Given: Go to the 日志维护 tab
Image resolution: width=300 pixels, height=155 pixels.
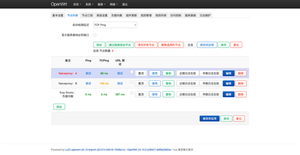Looking at the screenshot, I should pos(205,15).
